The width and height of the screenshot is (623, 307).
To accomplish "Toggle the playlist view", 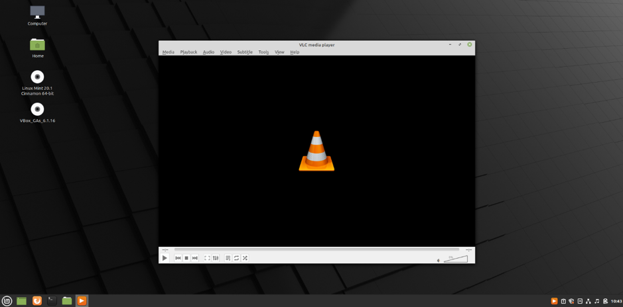I will pos(228,258).
